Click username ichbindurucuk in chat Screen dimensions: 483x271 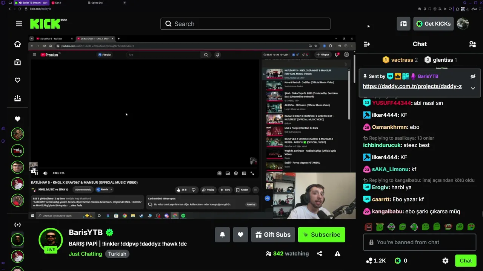pyautogui.click(x=382, y=145)
